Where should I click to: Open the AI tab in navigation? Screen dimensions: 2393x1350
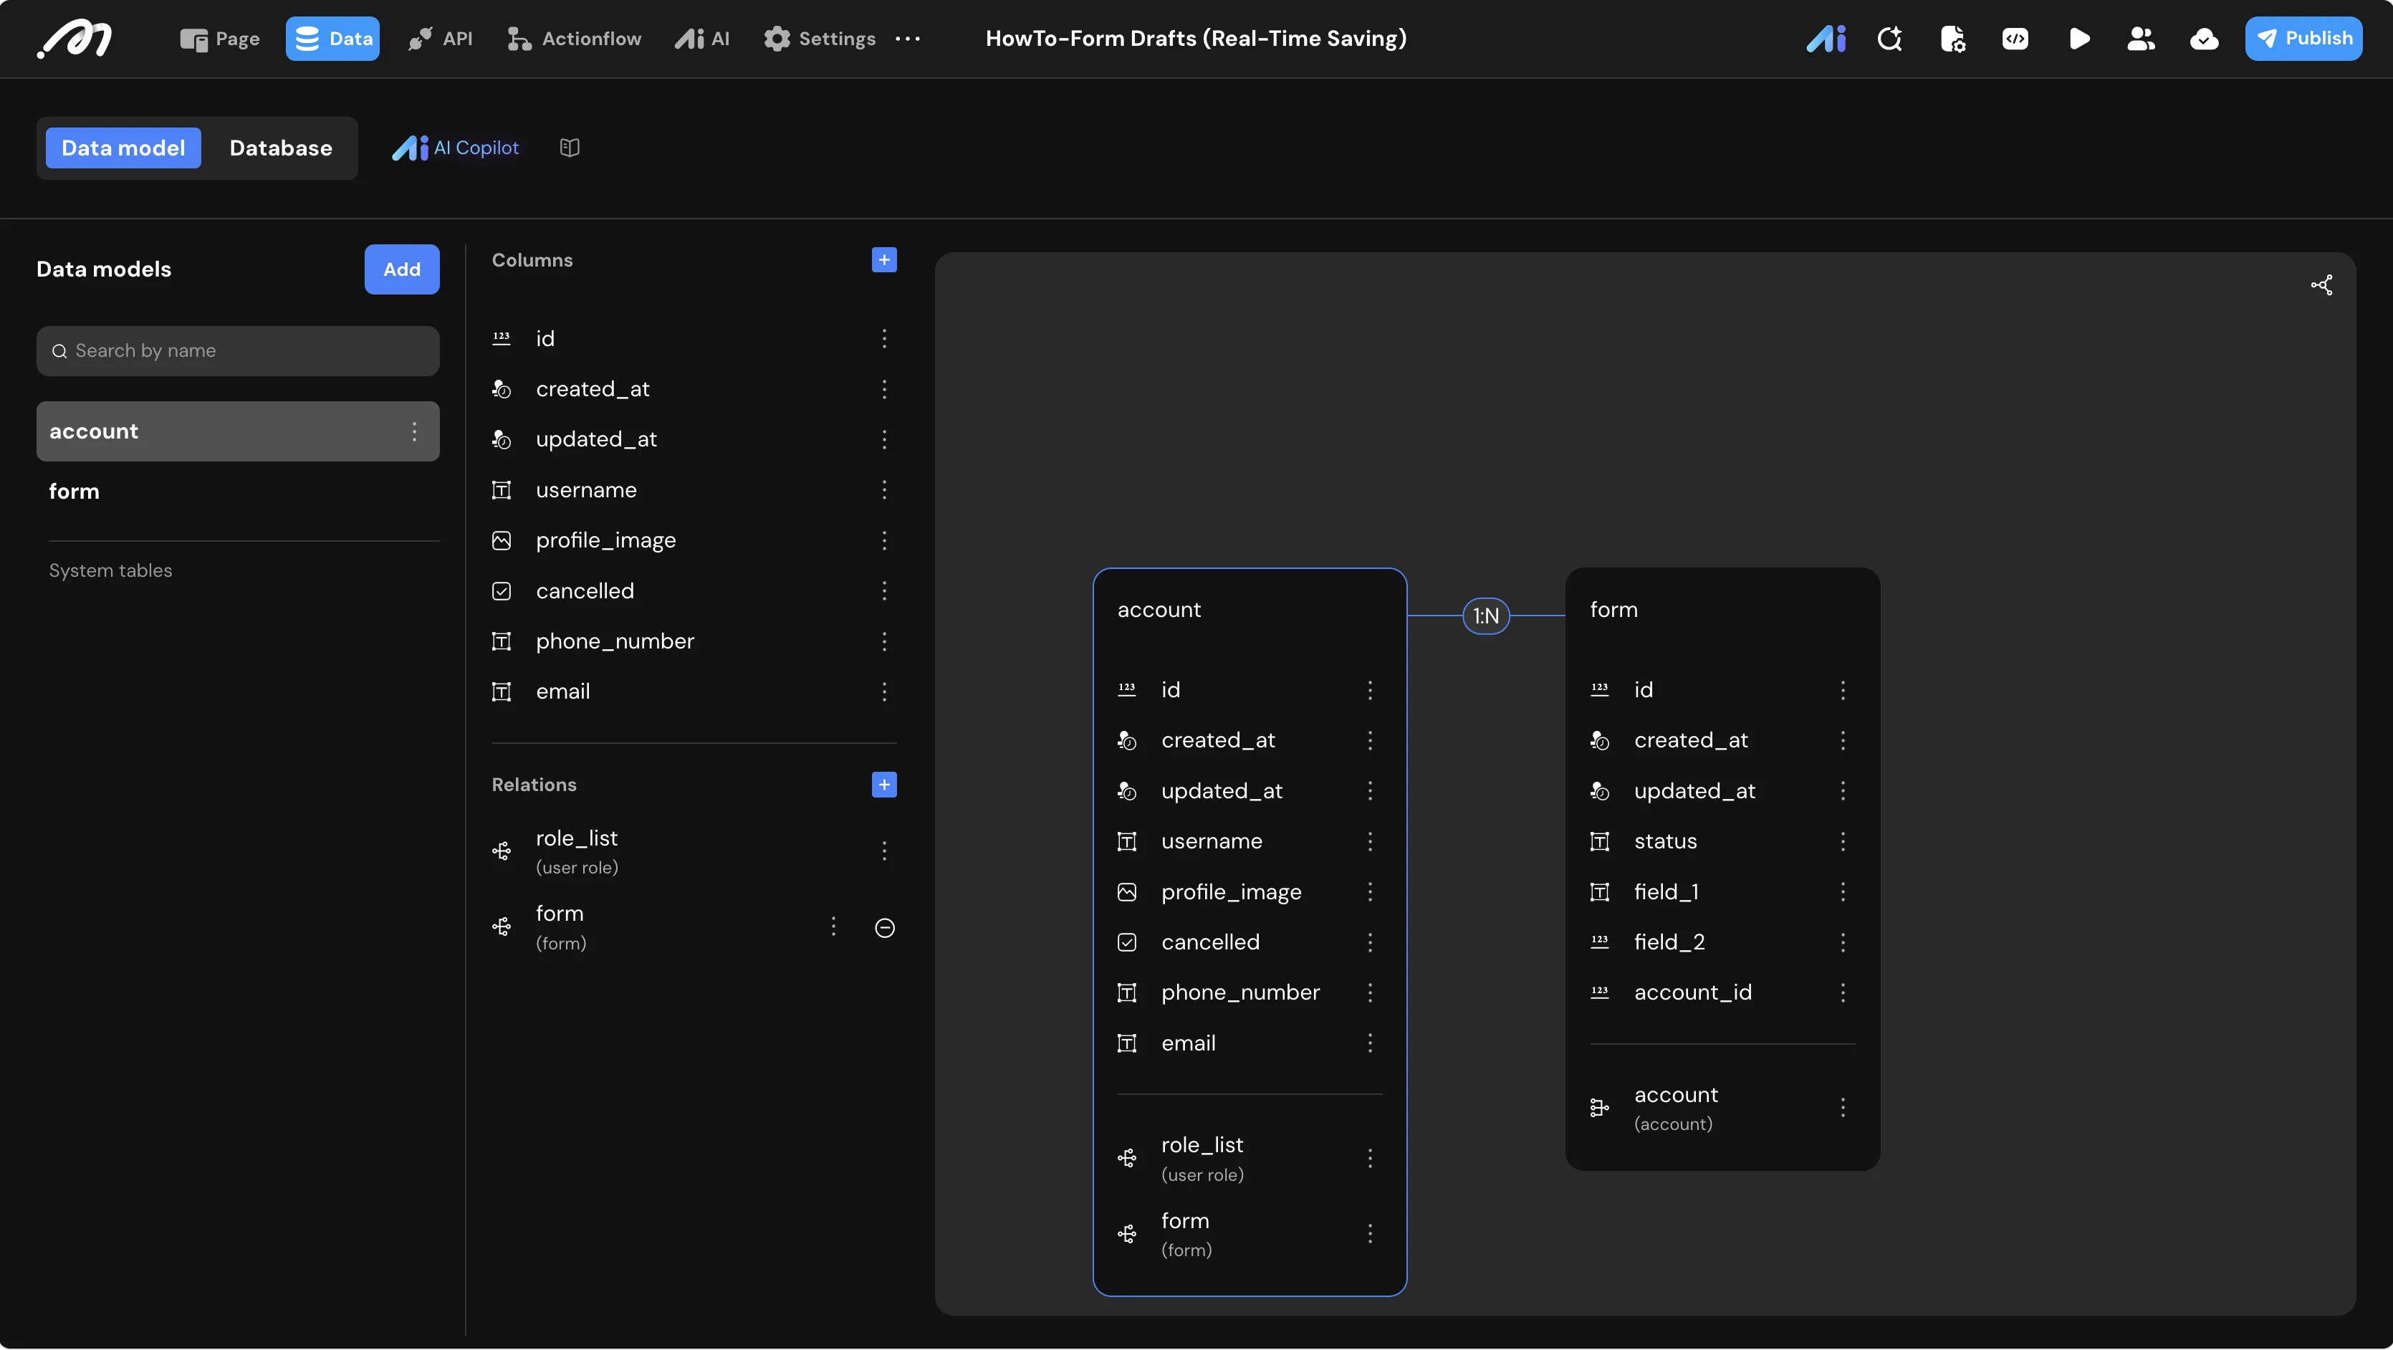[x=702, y=38]
